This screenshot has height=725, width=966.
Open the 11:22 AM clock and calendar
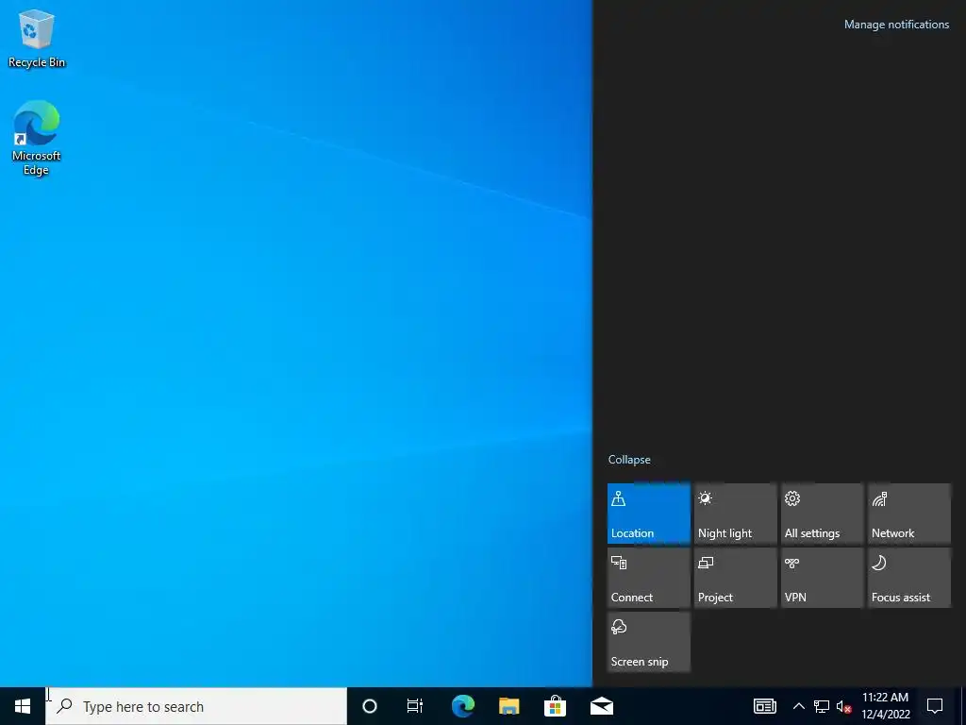coord(885,706)
